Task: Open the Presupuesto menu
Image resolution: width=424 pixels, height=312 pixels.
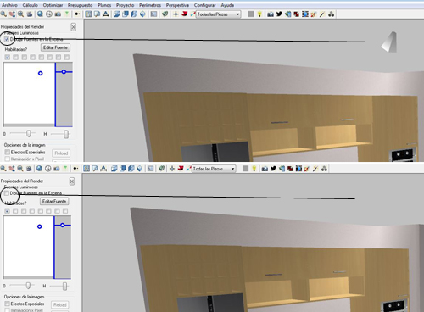Action: tap(80, 5)
